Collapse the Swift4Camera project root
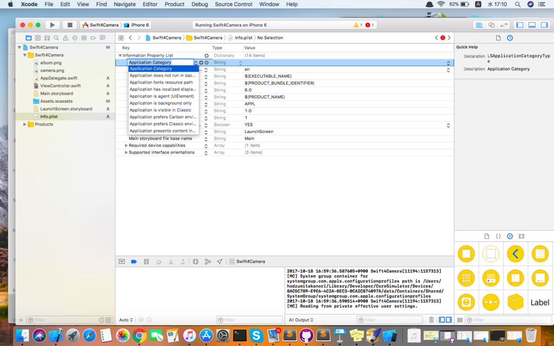The height and width of the screenshot is (346, 554). [x=19, y=48]
